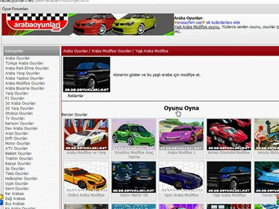Click the header banner with red and yellow cars
The width and height of the screenshot is (279, 209).
point(88,24)
